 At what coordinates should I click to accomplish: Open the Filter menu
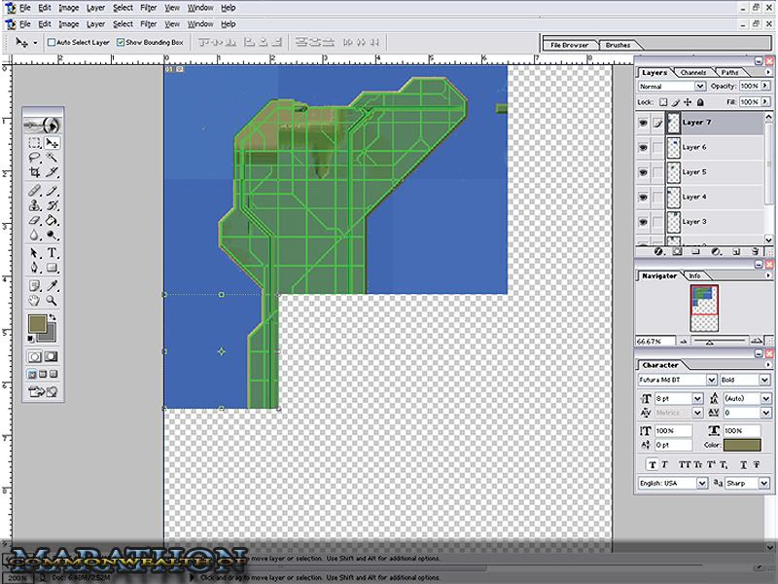click(x=147, y=22)
